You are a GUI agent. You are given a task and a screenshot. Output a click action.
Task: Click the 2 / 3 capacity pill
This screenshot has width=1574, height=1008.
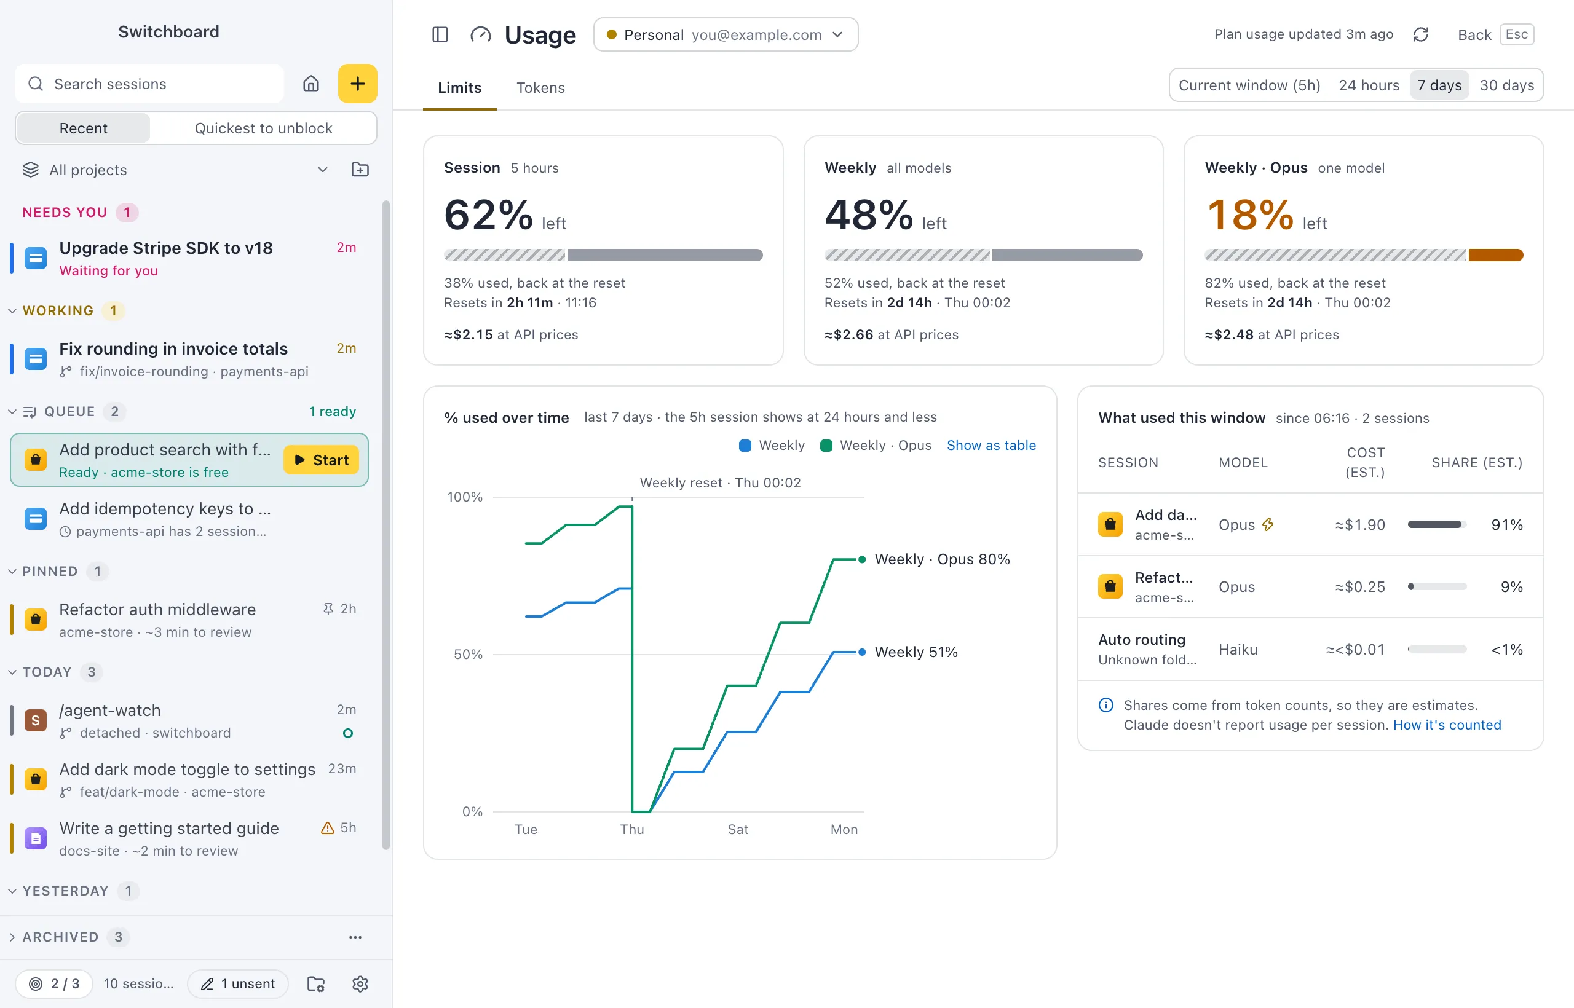point(54,984)
